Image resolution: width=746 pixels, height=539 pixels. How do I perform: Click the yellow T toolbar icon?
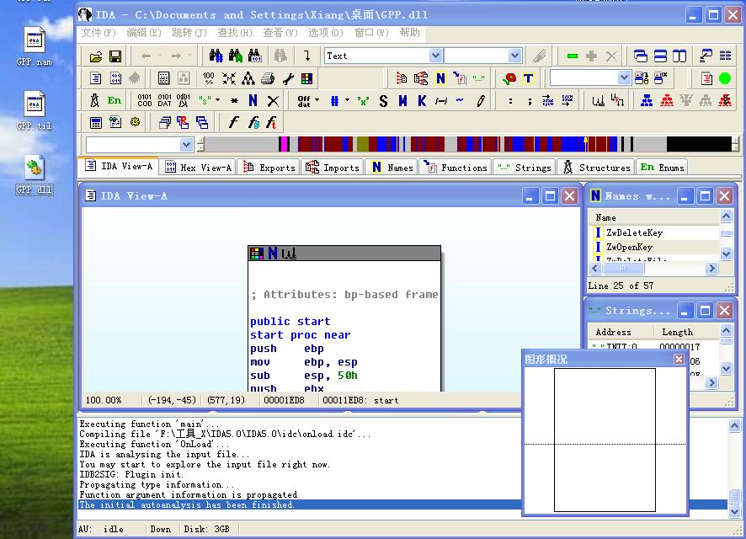(x=528, y=78)
